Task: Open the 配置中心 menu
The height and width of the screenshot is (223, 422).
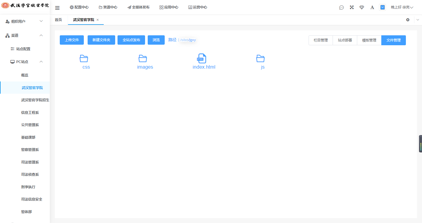Action: coord(79,7)
